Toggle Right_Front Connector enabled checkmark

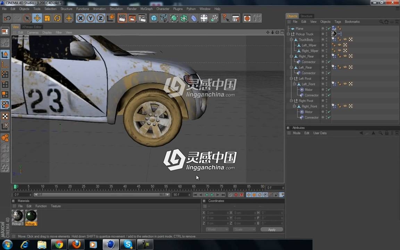point(329,117)
